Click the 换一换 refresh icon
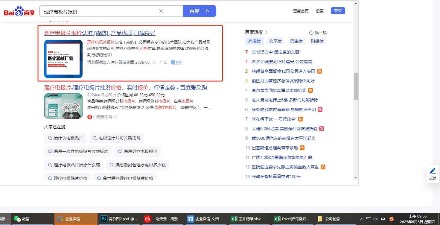 pyautogui.click(x=311, y=33)
